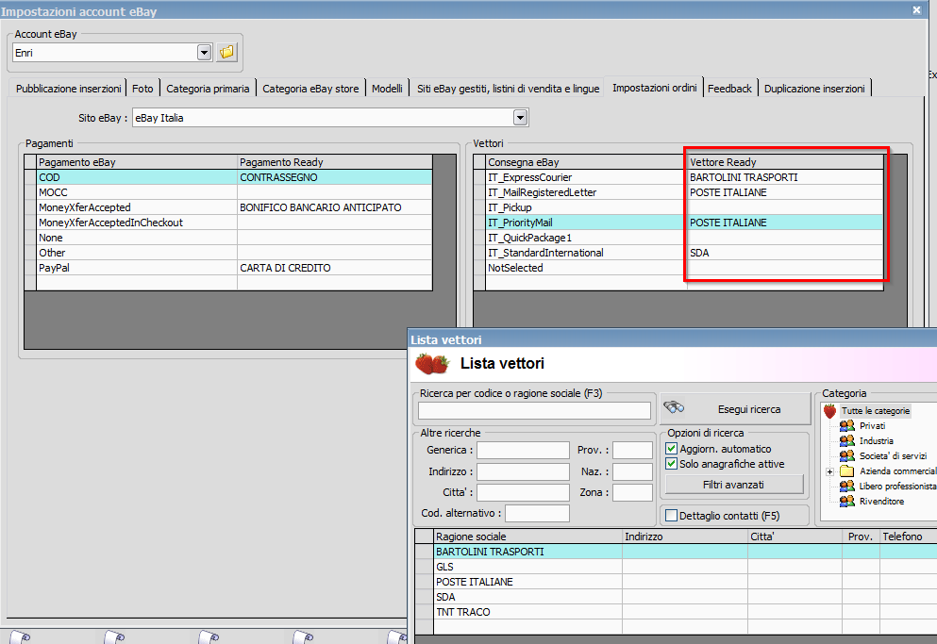Click the Zona search field
Viewport: 937px width, 644px height.
(x=632, y=492)
